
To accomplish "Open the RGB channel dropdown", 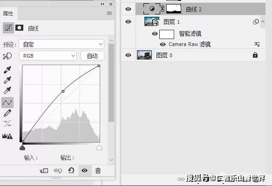I will pyautogui.click(x=48, y=56).
